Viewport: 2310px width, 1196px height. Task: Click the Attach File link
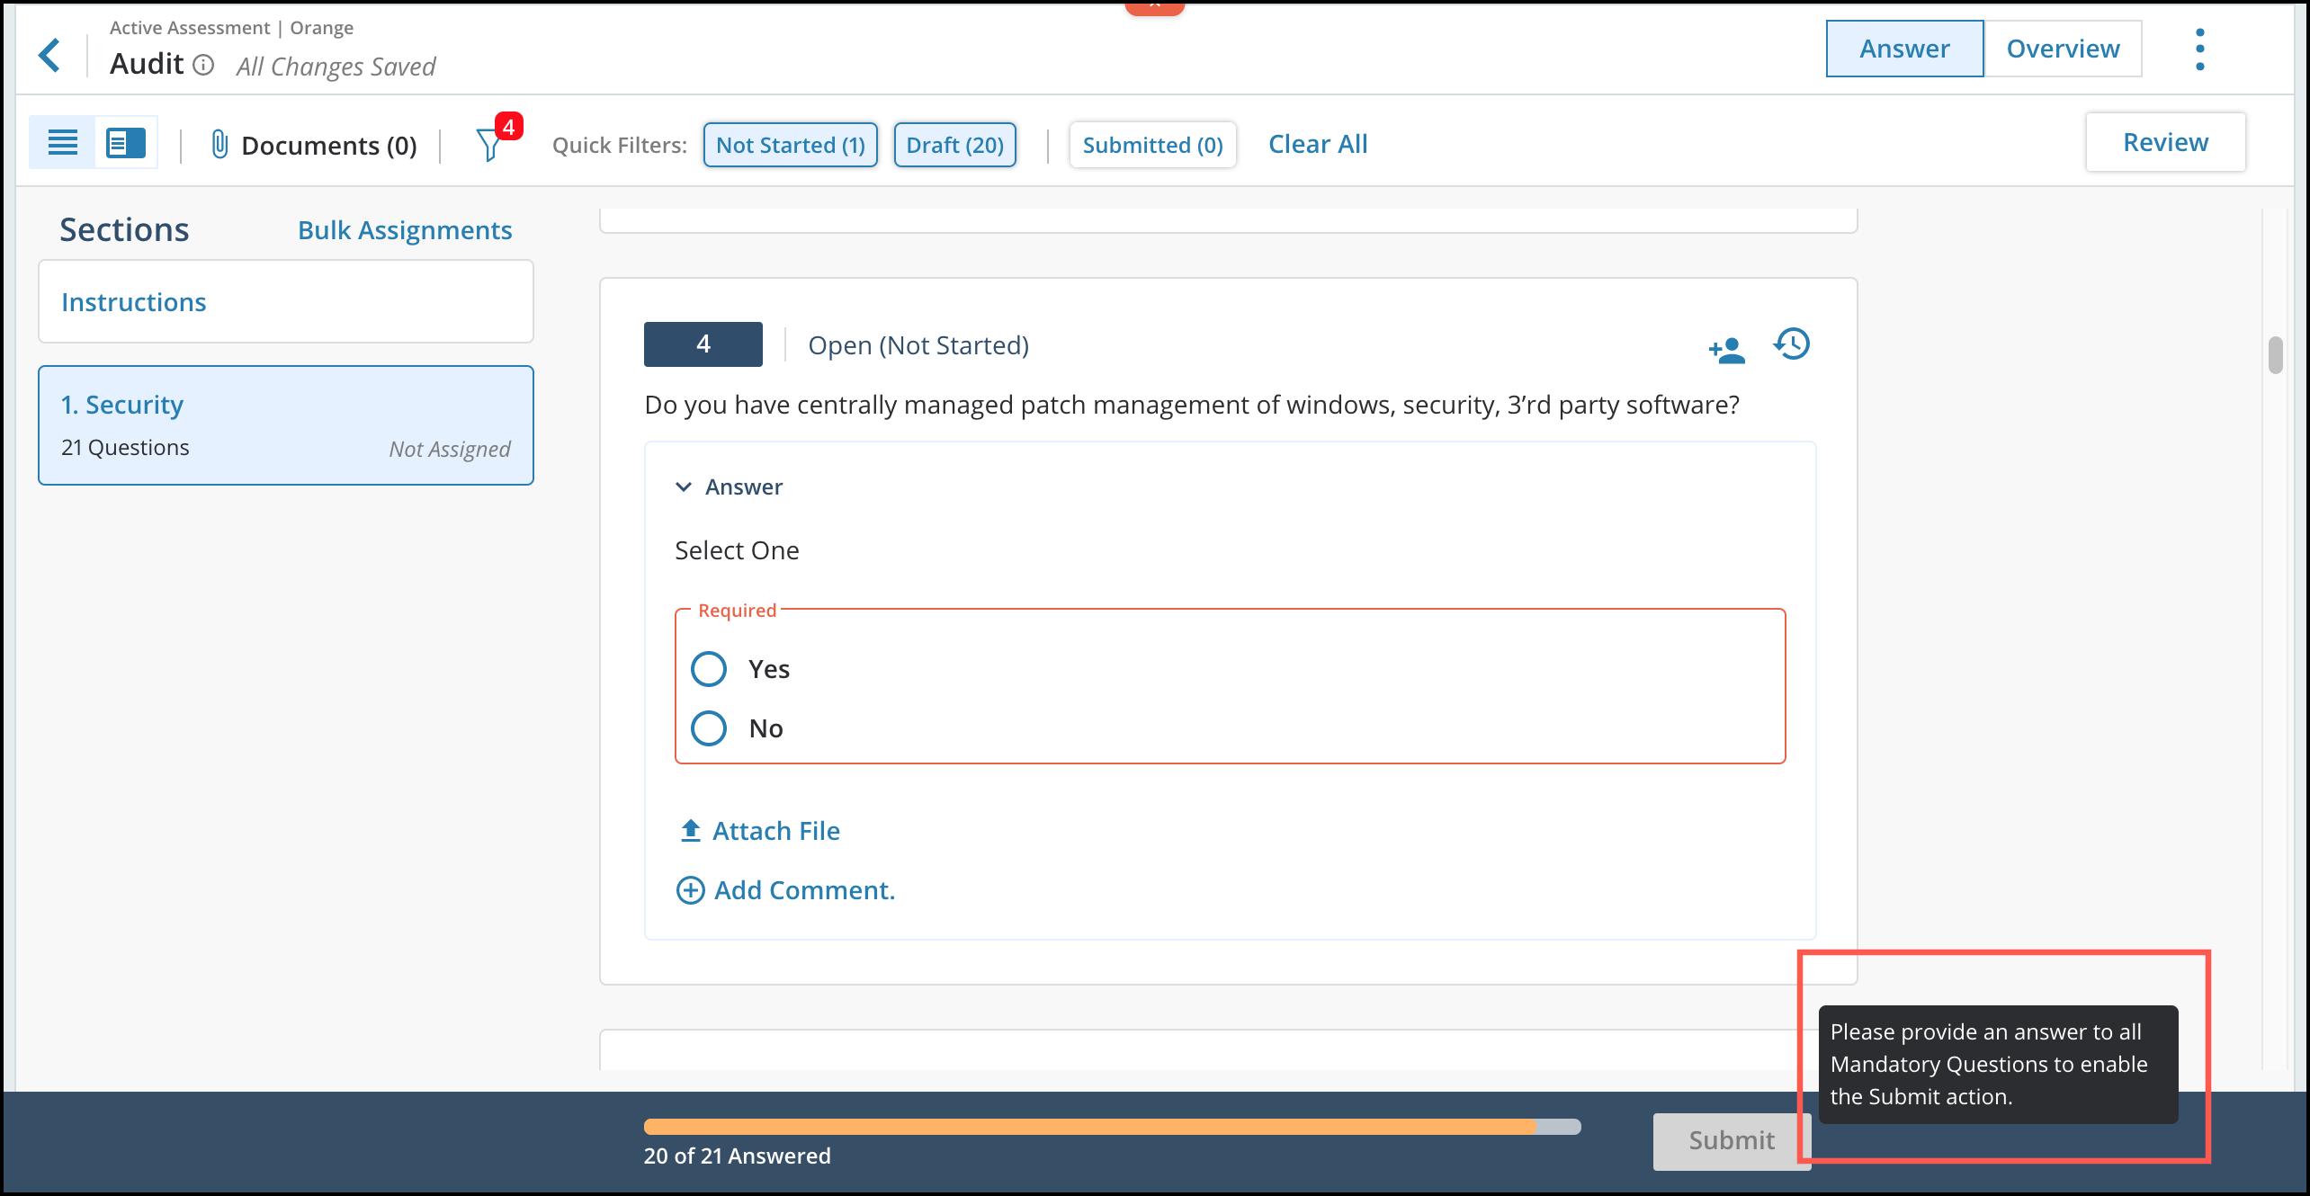[776, 830]
